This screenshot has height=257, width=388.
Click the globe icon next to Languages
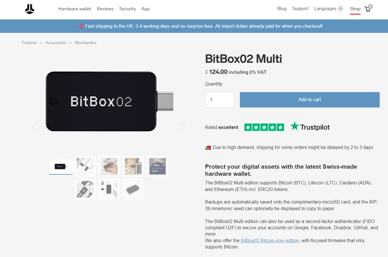coord(340,9)
